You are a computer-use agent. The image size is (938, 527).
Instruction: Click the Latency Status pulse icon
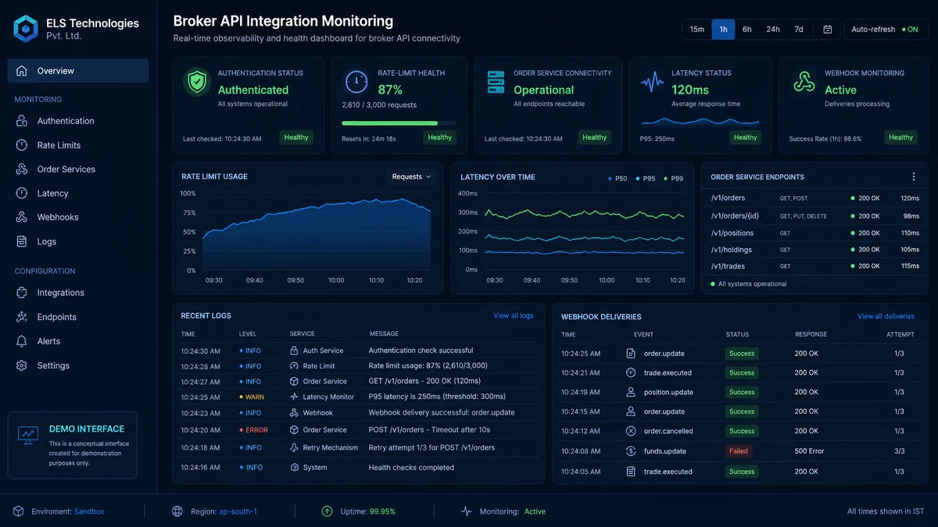(653, 82)
